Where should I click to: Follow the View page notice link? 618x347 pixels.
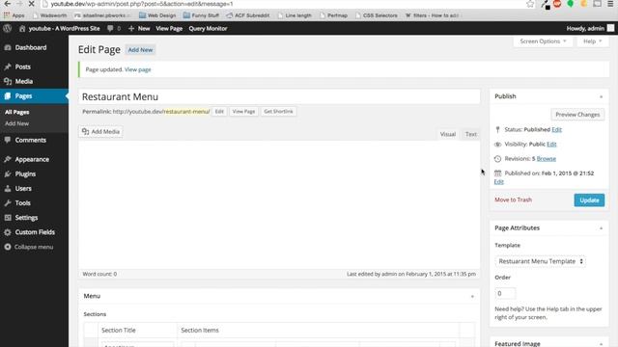coord(137,69)
